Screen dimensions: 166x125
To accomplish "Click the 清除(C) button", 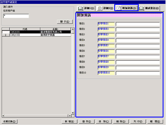I will click(104, 121).
